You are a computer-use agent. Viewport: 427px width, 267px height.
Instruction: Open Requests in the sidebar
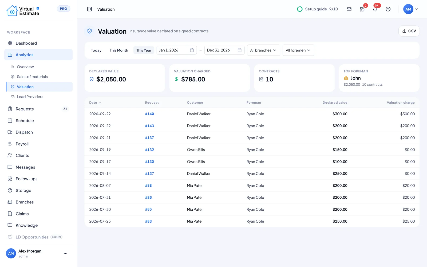click(38, 109)
